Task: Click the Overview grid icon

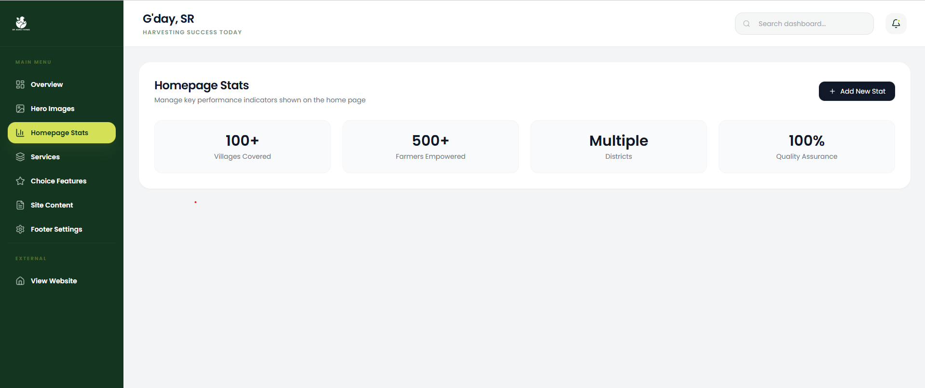Action: 20,84
